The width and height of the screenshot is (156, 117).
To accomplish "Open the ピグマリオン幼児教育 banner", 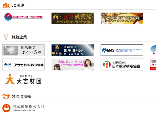I will coord(72,64).
